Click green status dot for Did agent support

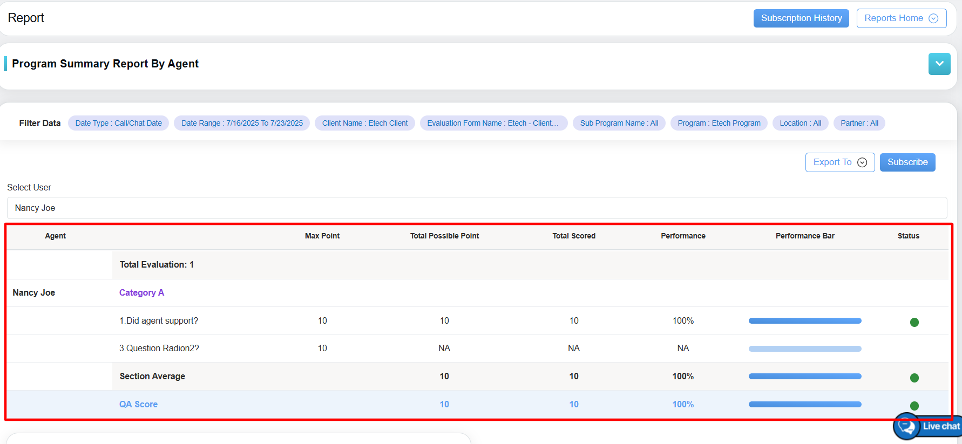(x=914, y=322)
